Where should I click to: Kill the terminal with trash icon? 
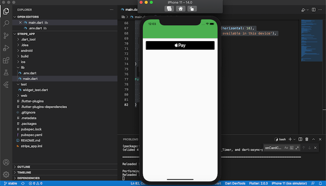(307, 139)
